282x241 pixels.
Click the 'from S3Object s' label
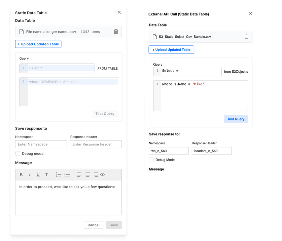coord(236,72)
